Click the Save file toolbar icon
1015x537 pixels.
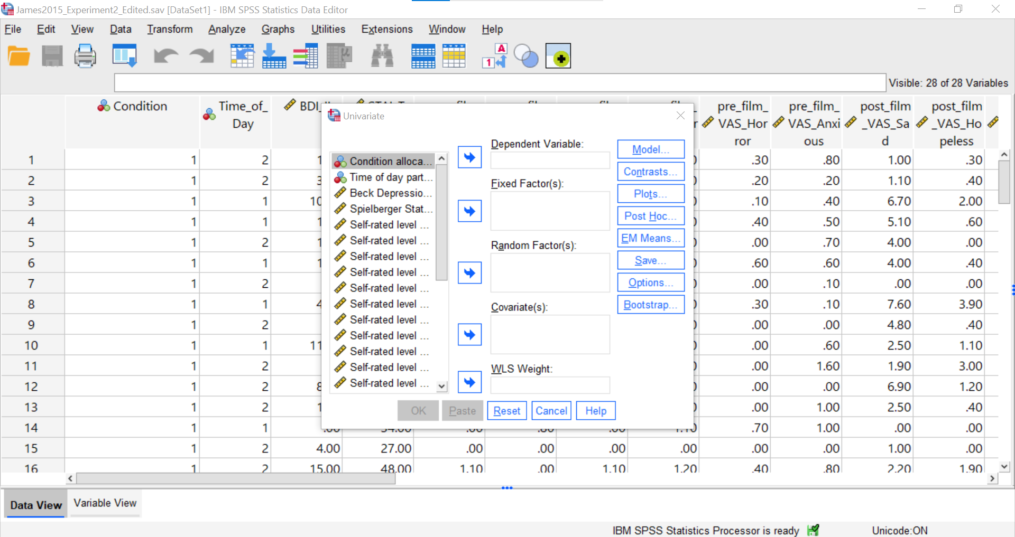point(52,56)
